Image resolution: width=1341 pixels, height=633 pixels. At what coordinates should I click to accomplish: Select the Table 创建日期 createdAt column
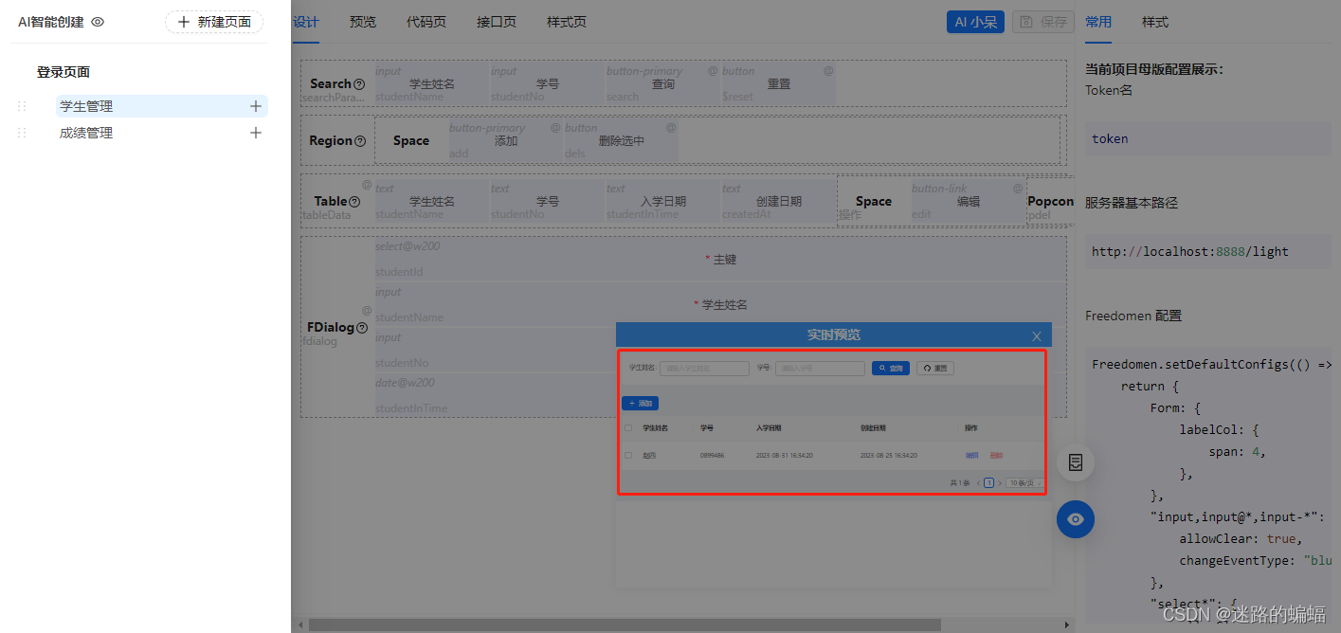point(779,201)
